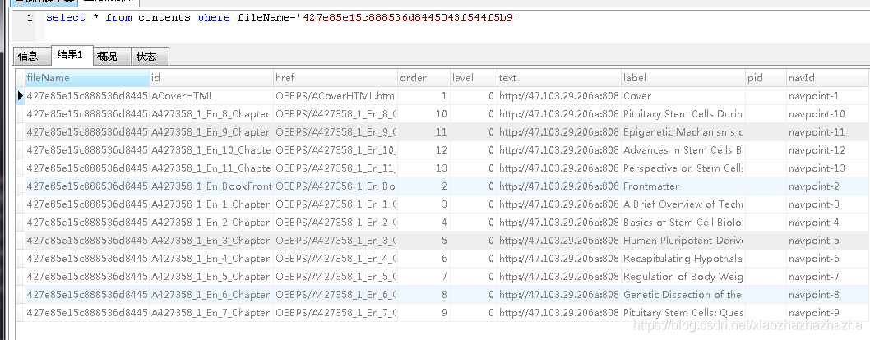Screen dimensions: 870x340
Task: Select the A427358_1_En_4_Chapter id cell
Action: pos(211,259)
